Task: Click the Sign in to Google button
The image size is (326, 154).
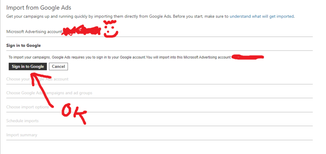Action: pyautogui.click(x=28, y=66)
